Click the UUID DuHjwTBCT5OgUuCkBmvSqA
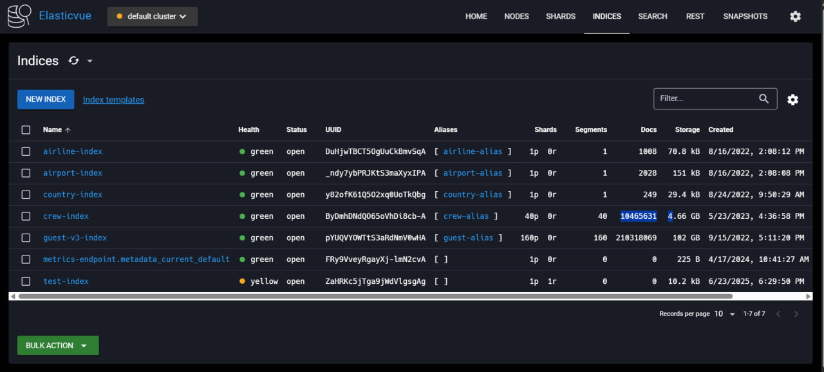This screenshot has height=372, width=824. tap(375, 151)
